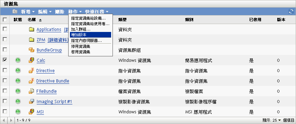This screenshot has height=124, width=296.
Task: Choose 增加版本 from the menu
Action: 90,35
